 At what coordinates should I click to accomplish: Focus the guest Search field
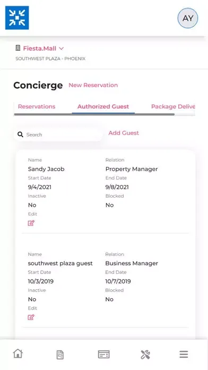pyautogui.click(x=58, y=134)
